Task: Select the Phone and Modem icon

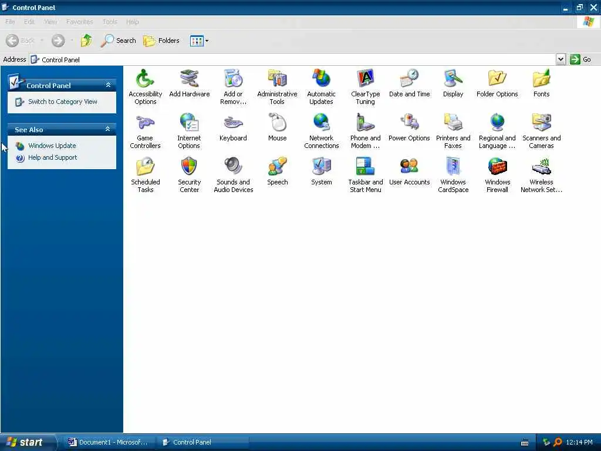Action: pyautogui.click(x=365, y=122)
